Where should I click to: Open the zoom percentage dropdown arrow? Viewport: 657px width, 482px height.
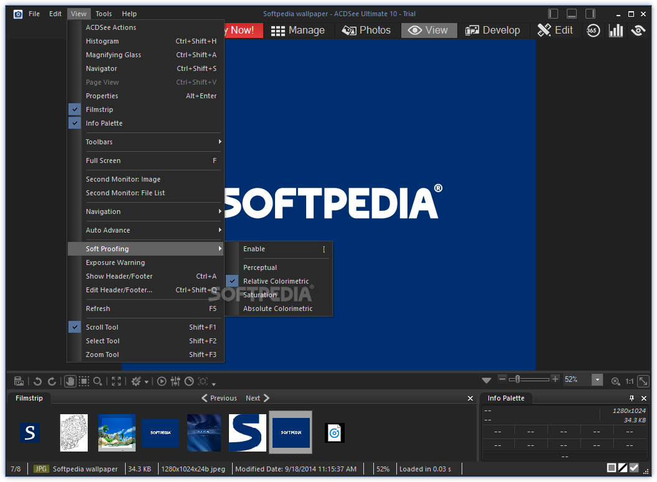point(597,380)
